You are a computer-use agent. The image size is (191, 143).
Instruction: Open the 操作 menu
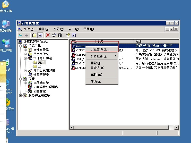(44, 29)
